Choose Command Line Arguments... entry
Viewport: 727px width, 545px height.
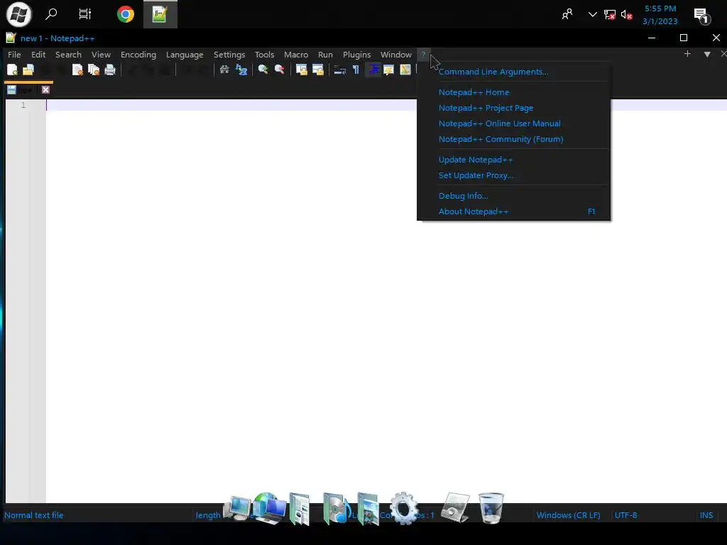(513, 72)
